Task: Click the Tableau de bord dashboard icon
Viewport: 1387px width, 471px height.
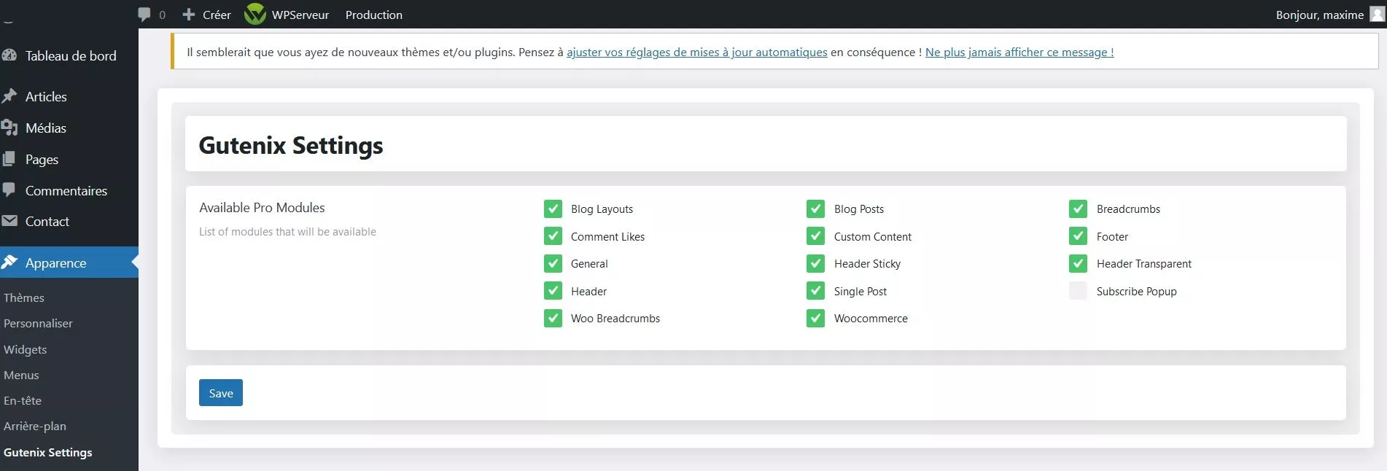Action: [x=9, y=55]
